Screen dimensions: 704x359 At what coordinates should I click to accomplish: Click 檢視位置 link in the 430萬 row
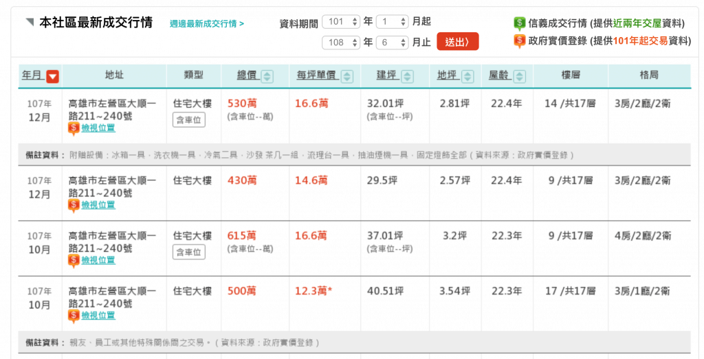(x=98, y=205)
